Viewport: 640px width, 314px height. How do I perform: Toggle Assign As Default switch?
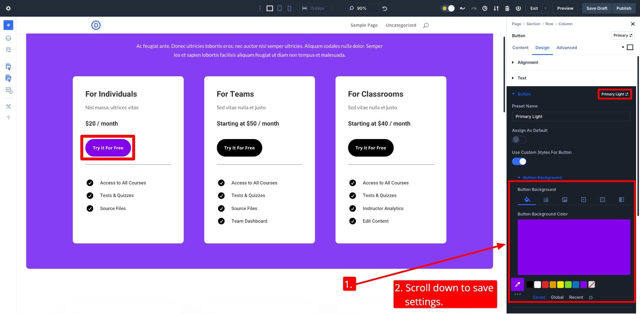click(519, 140)
